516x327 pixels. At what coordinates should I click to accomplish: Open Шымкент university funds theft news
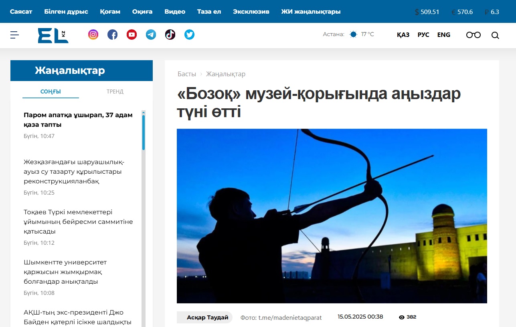[65, 272]
